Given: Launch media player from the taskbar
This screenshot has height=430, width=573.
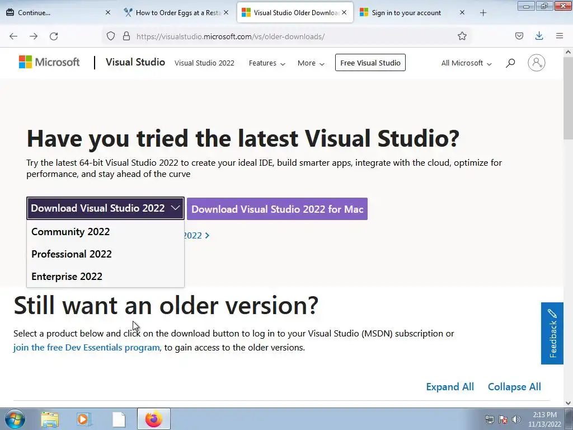Looking at the screenshot, I should pos(84,419).
